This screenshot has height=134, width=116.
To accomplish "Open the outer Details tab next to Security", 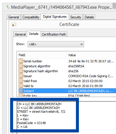I will tap(89, 17).
